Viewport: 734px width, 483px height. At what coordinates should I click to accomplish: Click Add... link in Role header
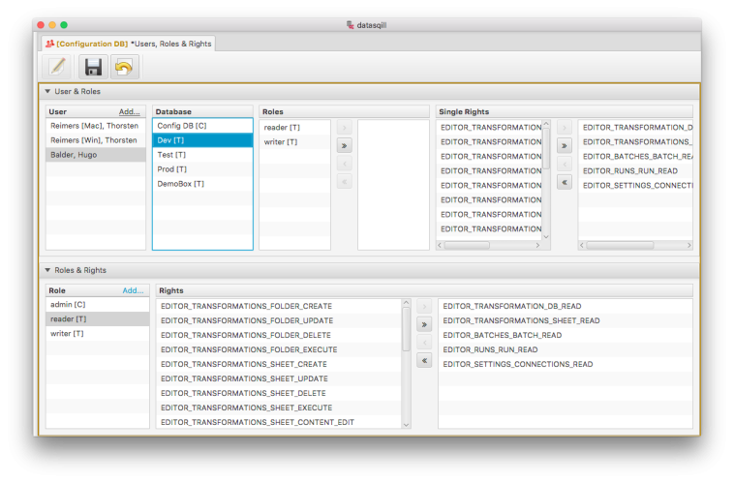tap(133, 290)
